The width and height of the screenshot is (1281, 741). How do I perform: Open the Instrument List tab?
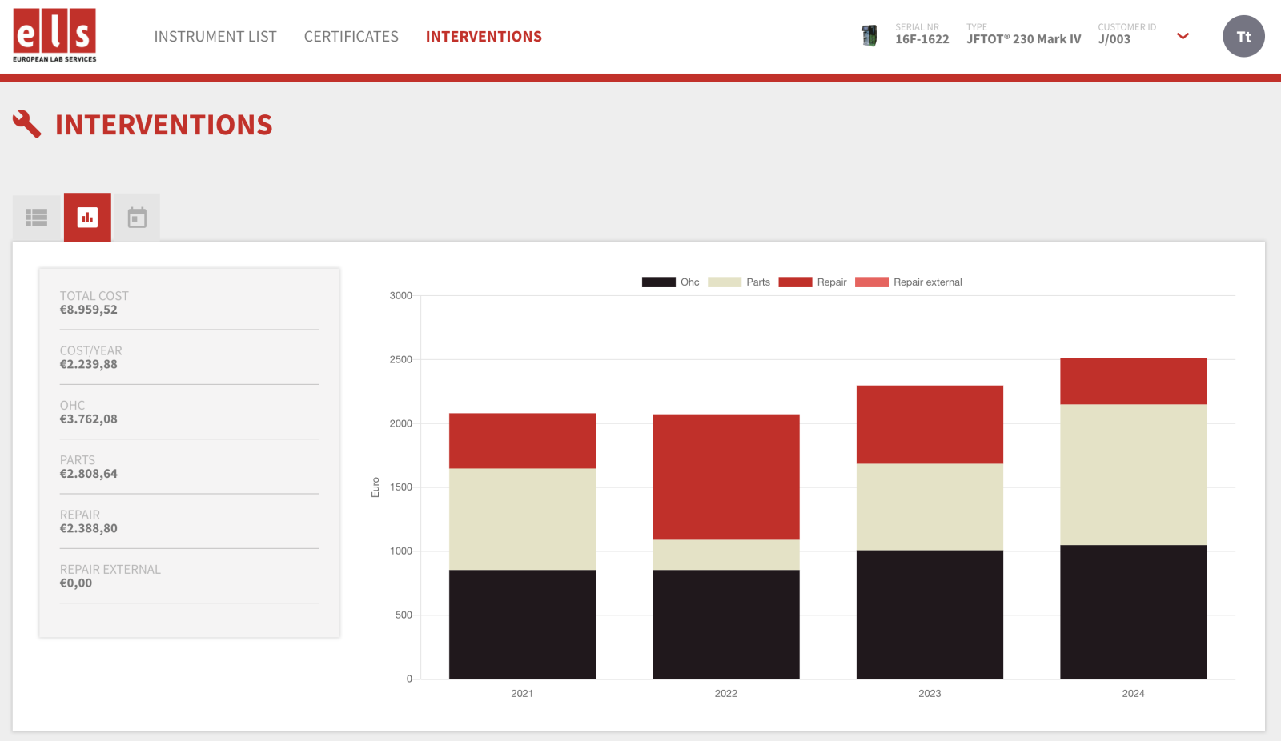(215, 37)
